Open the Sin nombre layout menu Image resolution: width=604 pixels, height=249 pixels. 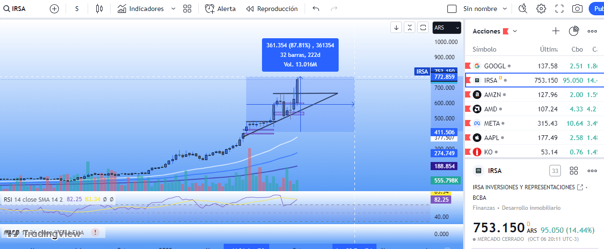pyautogui.click(x=486, y=9)
